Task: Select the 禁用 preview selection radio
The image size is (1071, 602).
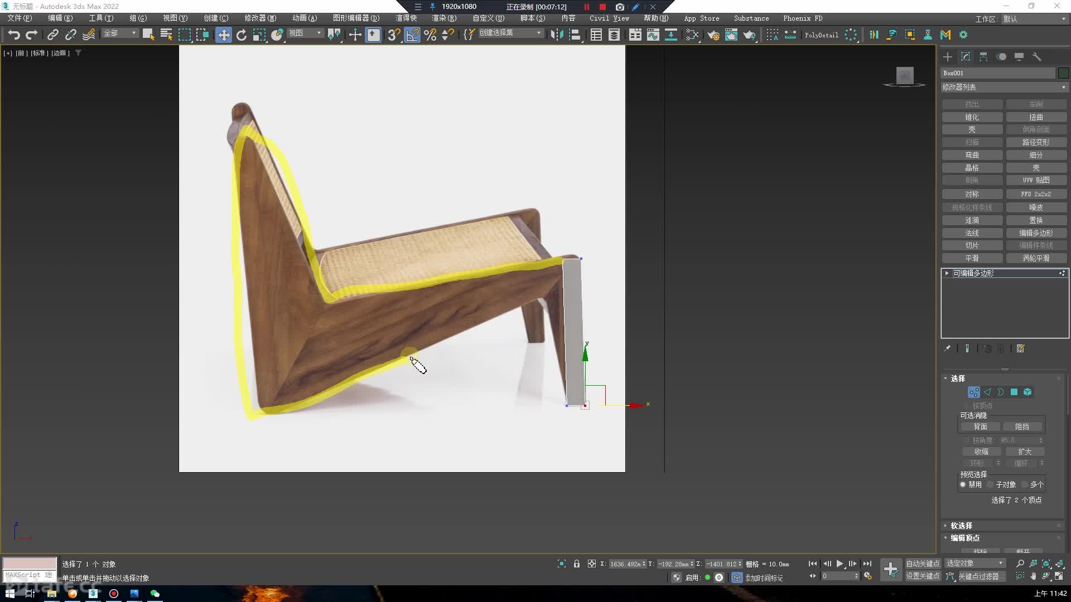Action: [963, 484]
